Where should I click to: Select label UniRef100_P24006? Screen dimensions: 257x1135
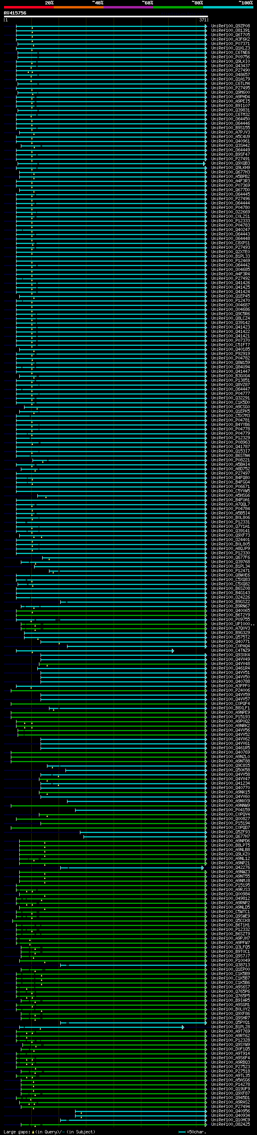(230, 690)
